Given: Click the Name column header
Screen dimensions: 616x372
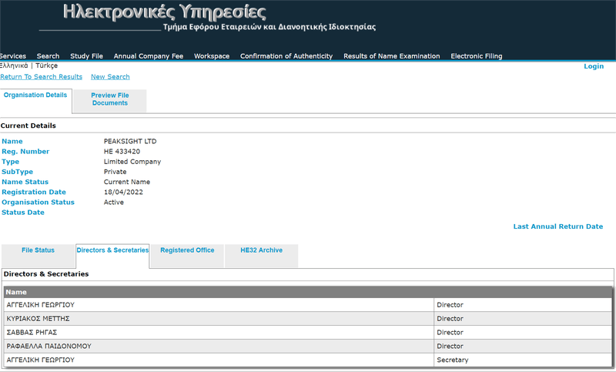Looking at the screenshot, I should 17,292.
